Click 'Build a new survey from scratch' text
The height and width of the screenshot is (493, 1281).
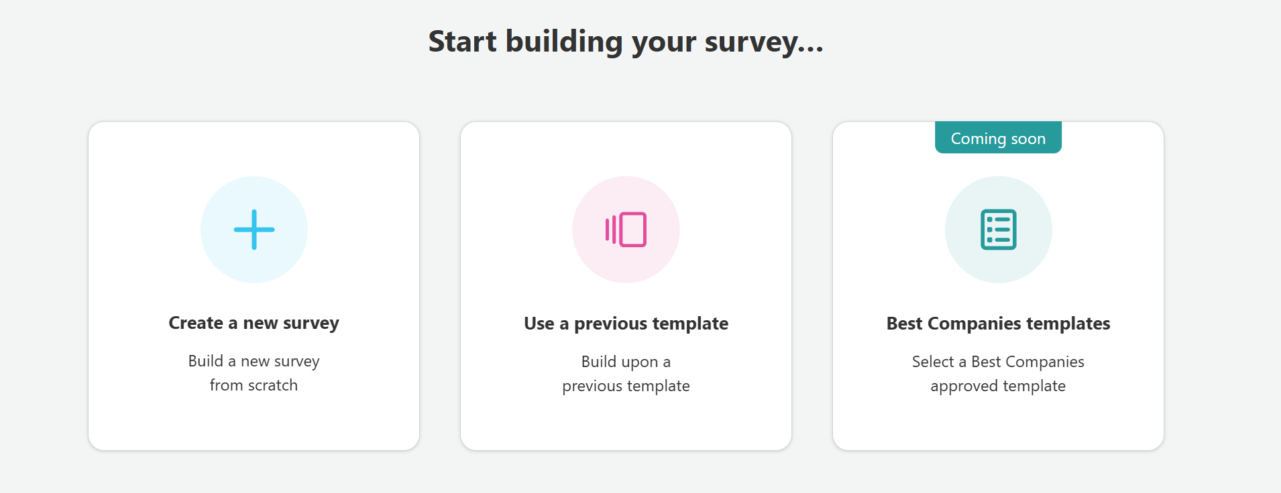254,373
